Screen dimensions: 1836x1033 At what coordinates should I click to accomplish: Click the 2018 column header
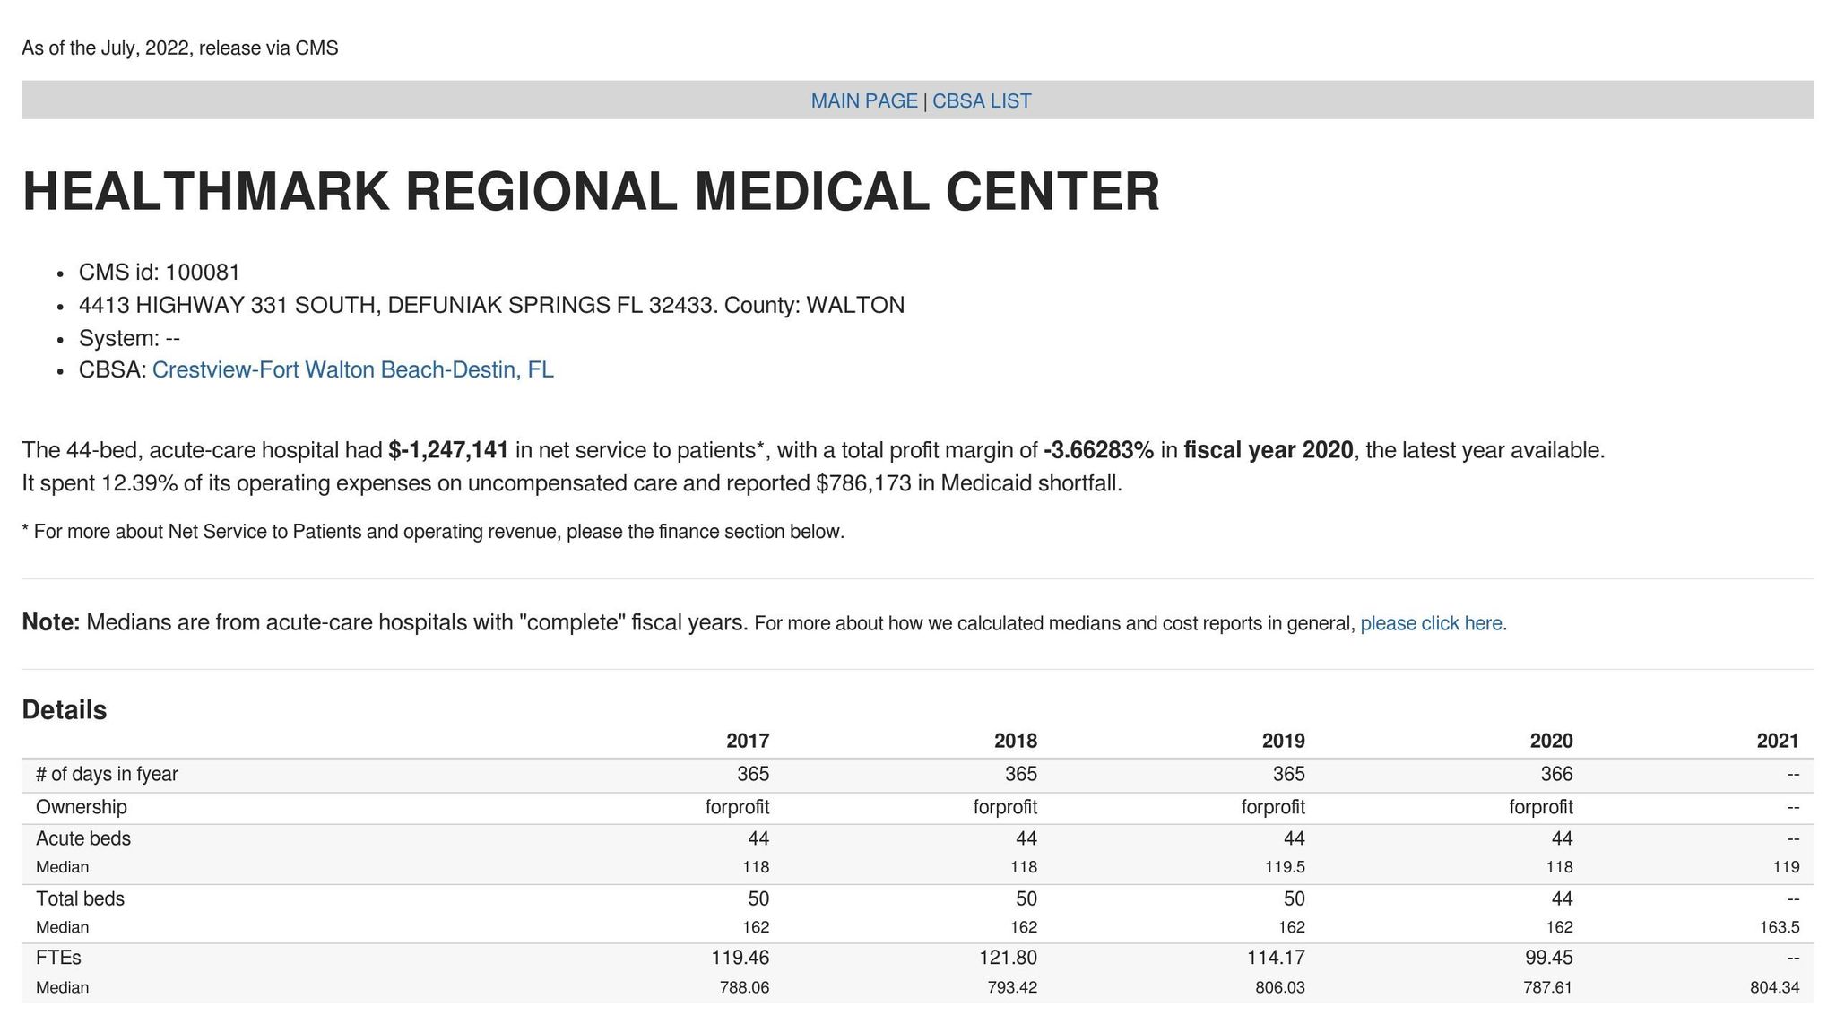pyautogui.click(x=1015, y=741)
